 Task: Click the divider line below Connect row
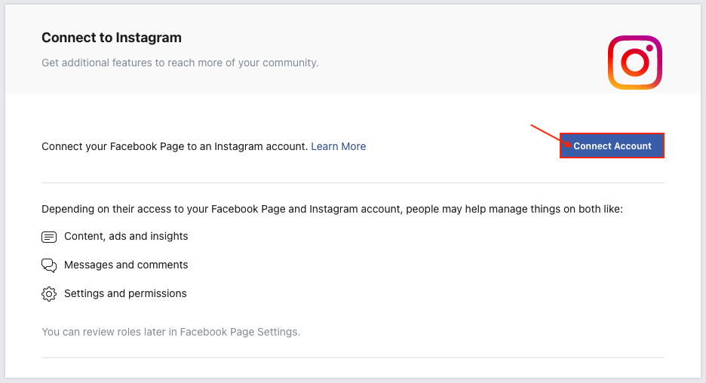[353, 182]
